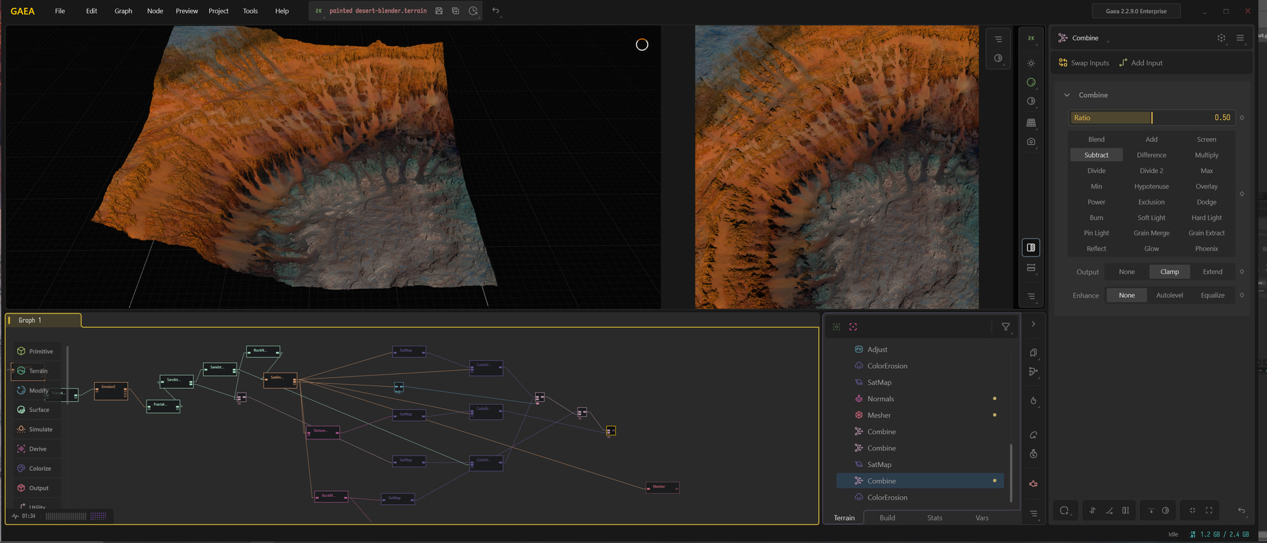Collapse the Combine properties section

tap(1067, 95)
